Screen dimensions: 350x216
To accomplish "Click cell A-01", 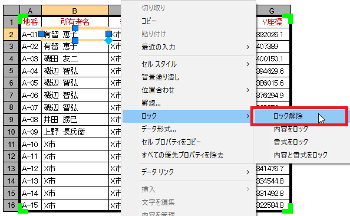I will (x=30, y=34).
